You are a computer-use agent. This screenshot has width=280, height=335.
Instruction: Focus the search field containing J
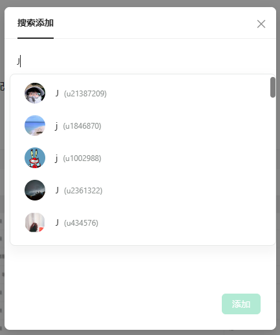pyautogui.click(x=140, y=61)
